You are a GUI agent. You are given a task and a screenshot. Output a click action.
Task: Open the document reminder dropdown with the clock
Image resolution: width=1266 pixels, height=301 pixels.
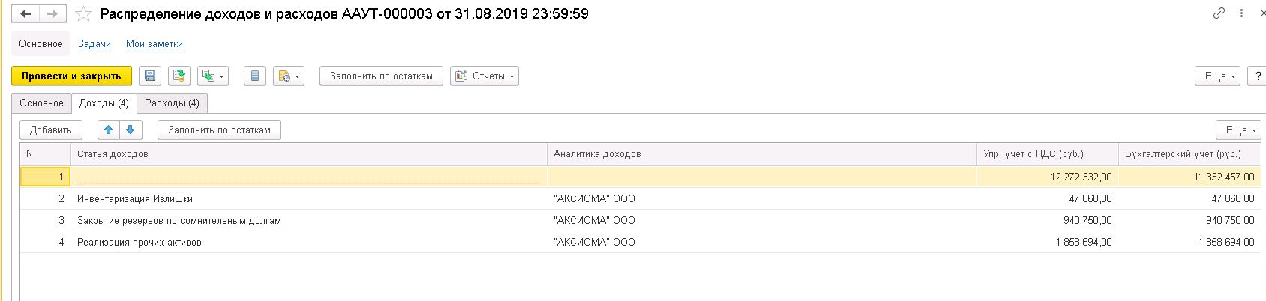pos(289,76)
